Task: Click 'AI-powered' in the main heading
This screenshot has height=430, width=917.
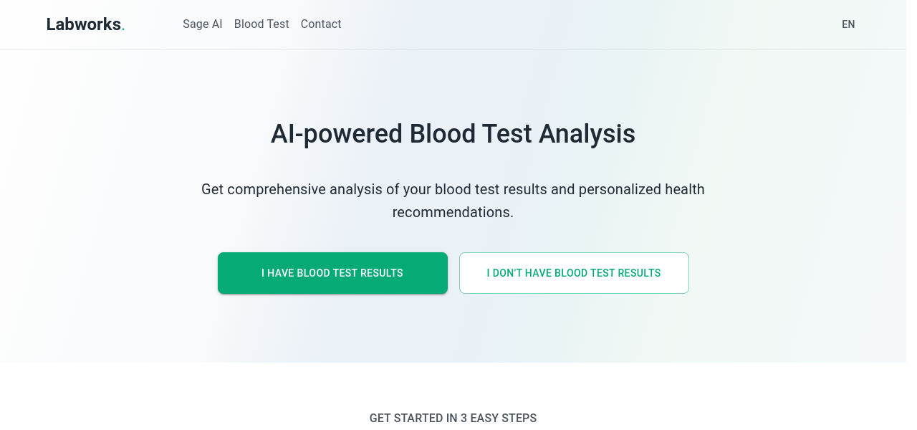Action: pyautogui.click(x=336, y=134)
